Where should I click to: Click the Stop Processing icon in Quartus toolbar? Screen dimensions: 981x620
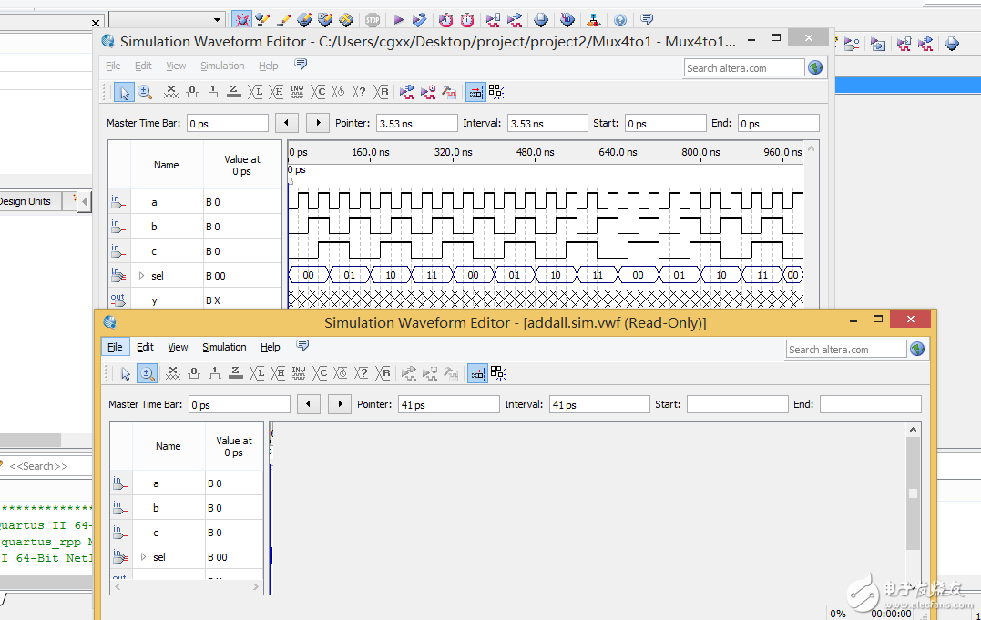[x=373, y=19]
